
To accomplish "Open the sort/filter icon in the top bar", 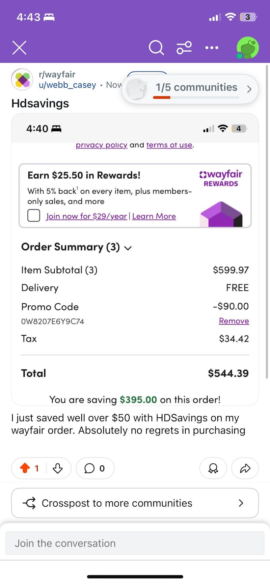I will pyautogui.click(x=184, y=48).
